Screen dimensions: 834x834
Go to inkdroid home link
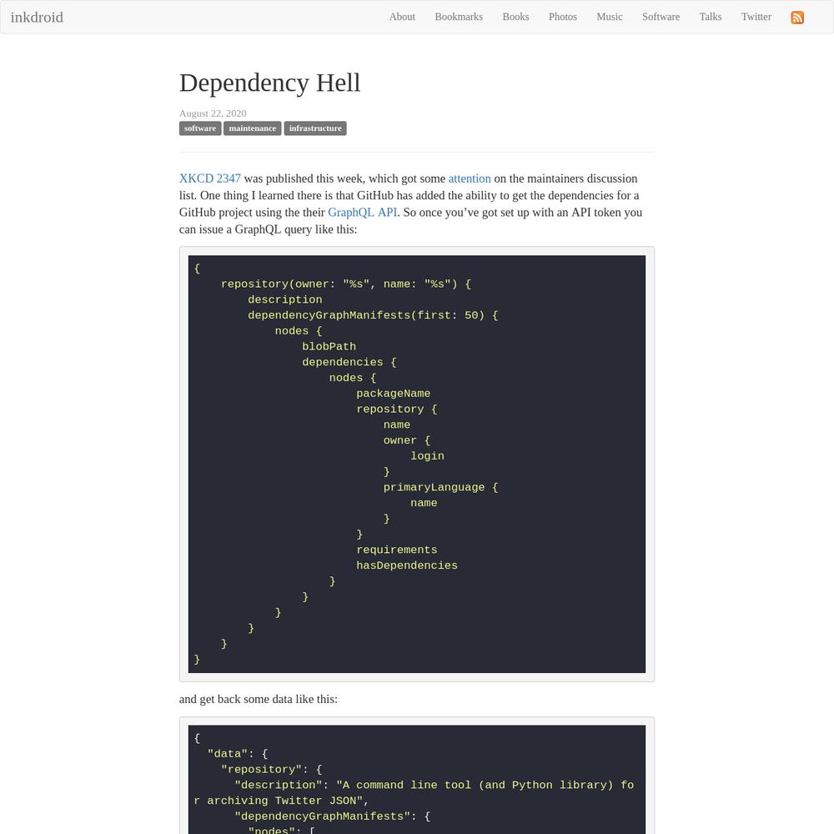[x=37, y=17]
